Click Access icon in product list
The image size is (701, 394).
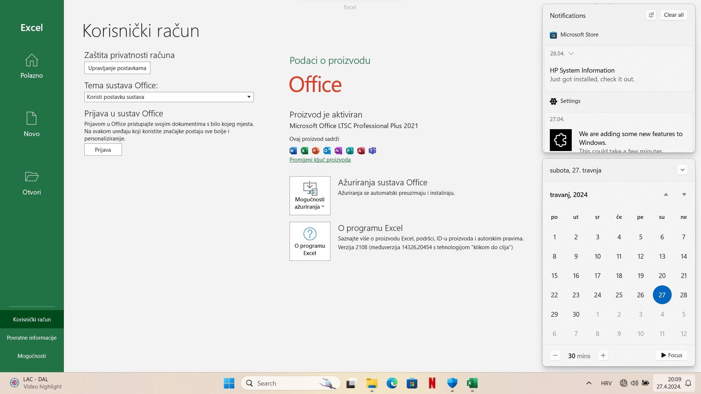(361, 150)
